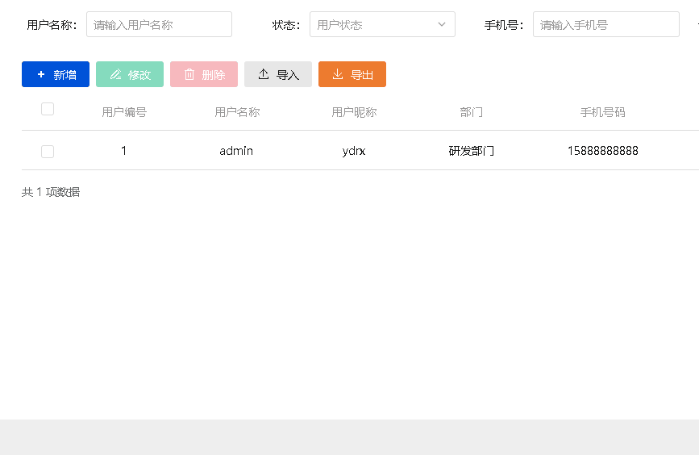Click the phone number 15888888888
The width and height of the screenshot is (699, 455).
pyautogui.click(x=603, y=151)
